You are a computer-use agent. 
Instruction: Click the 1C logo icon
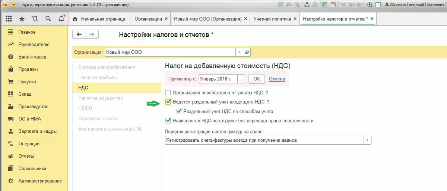coord(5,5)
